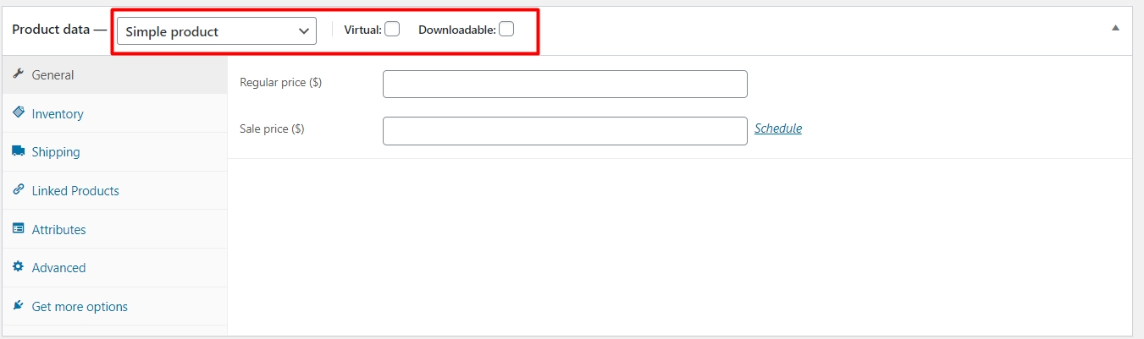Go to the Shipping tab
This screenshot has width=1144, height=339.
click(114, 152)
